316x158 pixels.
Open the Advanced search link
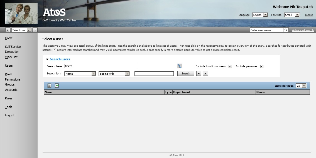click(303, 30)
